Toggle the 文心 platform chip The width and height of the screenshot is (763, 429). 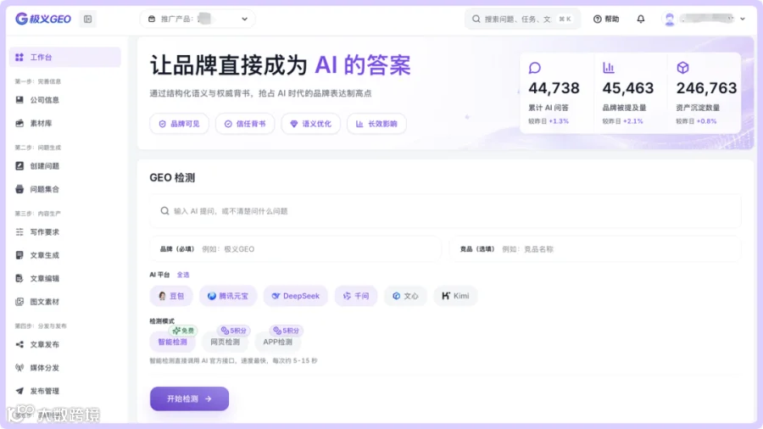[x=405, y=296]
